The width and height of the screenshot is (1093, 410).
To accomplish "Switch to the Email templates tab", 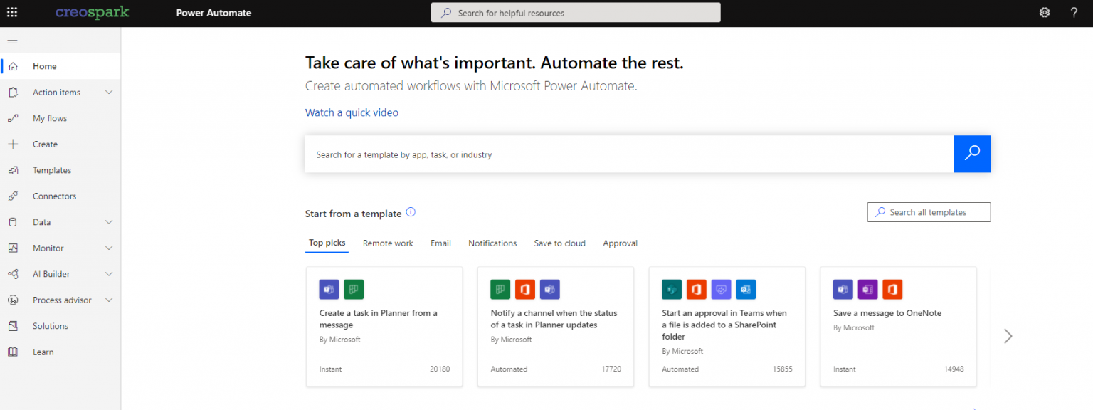I will [440, 243].
